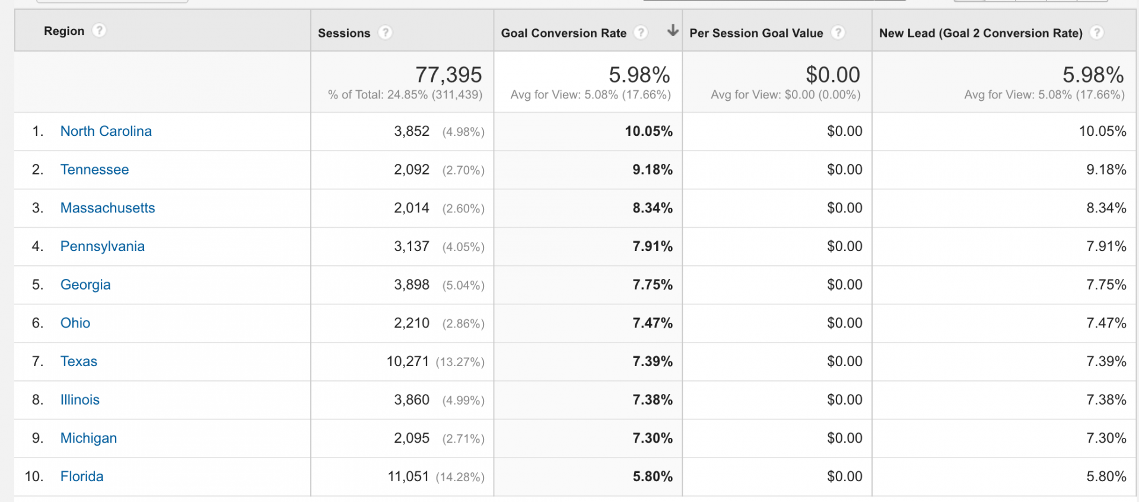Click the Sessions column help icon

tap(386, 33)
